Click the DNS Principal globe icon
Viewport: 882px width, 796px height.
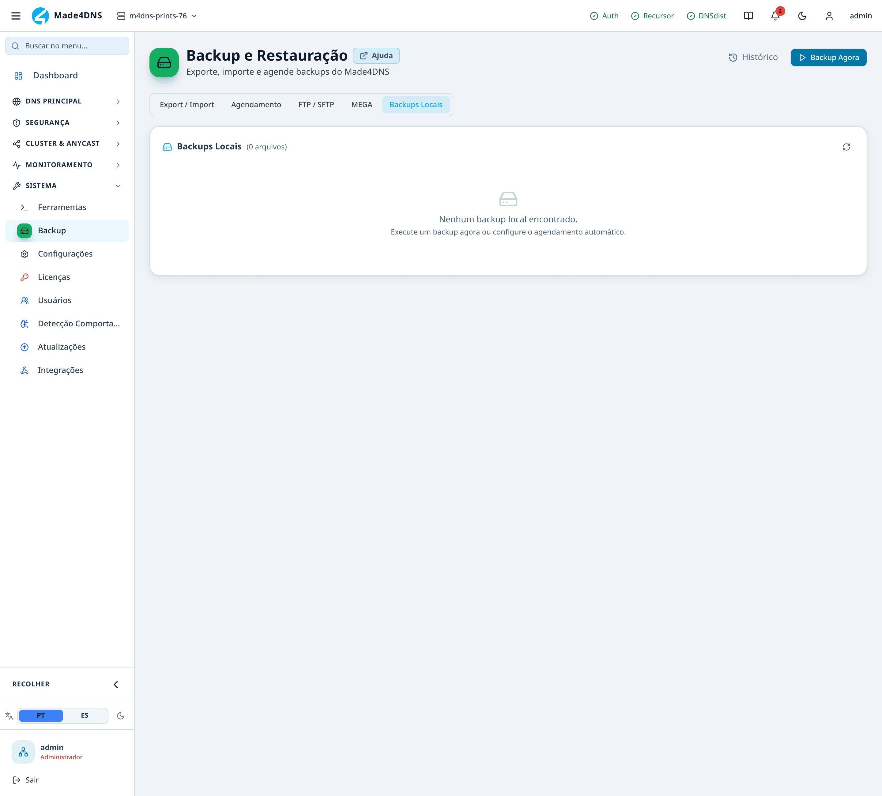tap(17, 101)
